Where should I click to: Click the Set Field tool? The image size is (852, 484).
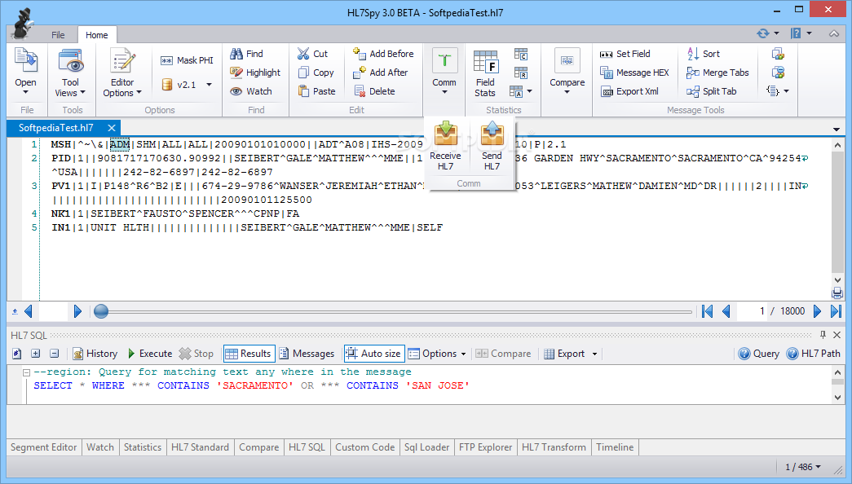tap(625, 54)
